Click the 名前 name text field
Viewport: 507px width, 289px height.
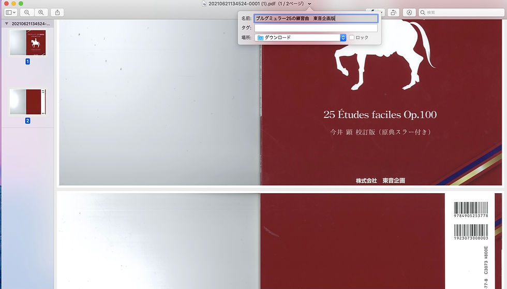(316, 19)
